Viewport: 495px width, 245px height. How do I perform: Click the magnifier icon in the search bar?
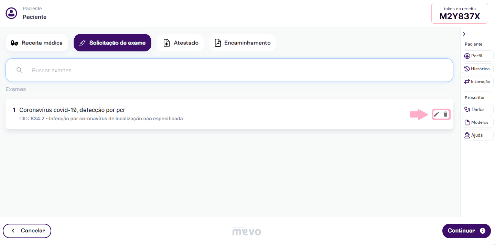(20, 70)
